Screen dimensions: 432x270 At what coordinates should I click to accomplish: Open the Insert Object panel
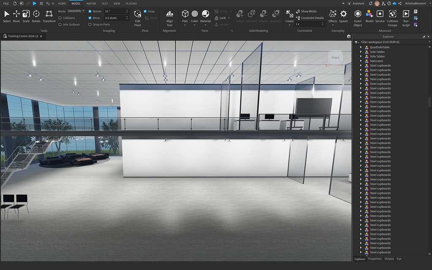pyautogui.click(x=358, y=17)
